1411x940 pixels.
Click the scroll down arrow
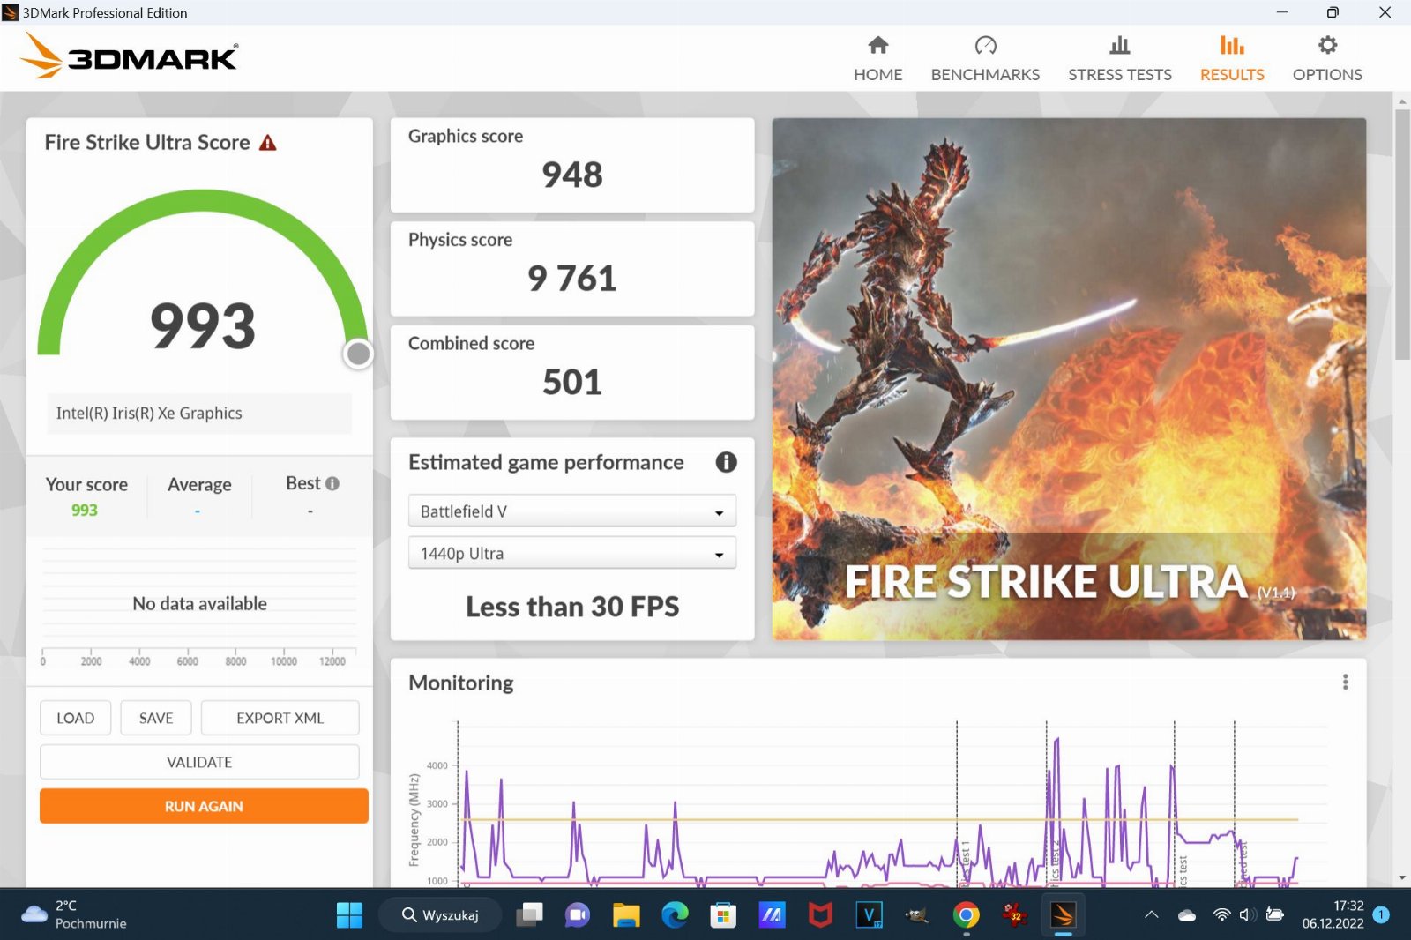point(1402,878)
